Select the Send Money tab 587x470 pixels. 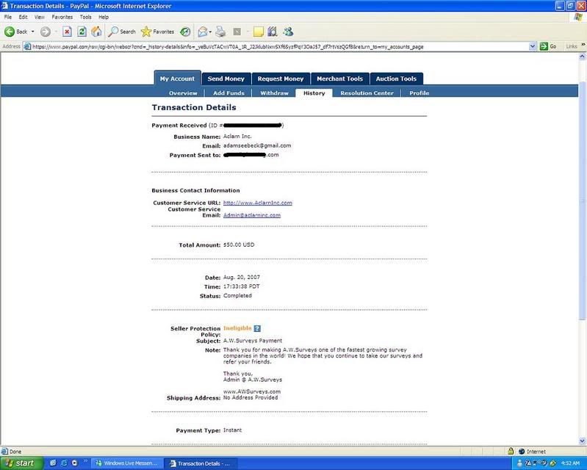click(226, 79)
